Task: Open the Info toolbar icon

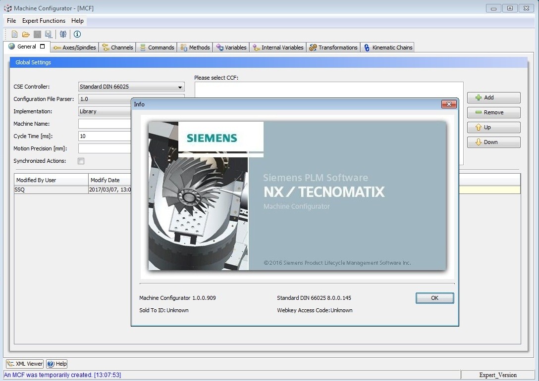Action: 77,34
